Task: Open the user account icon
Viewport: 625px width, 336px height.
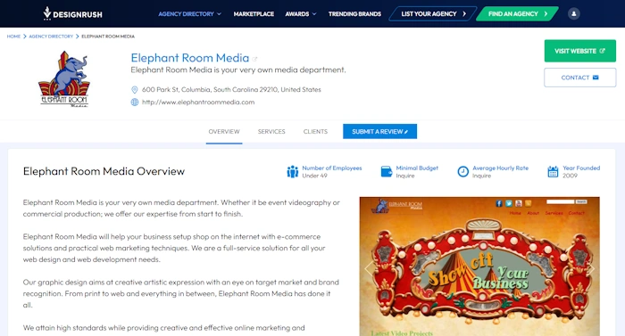Action: click(x=573, y=14)
